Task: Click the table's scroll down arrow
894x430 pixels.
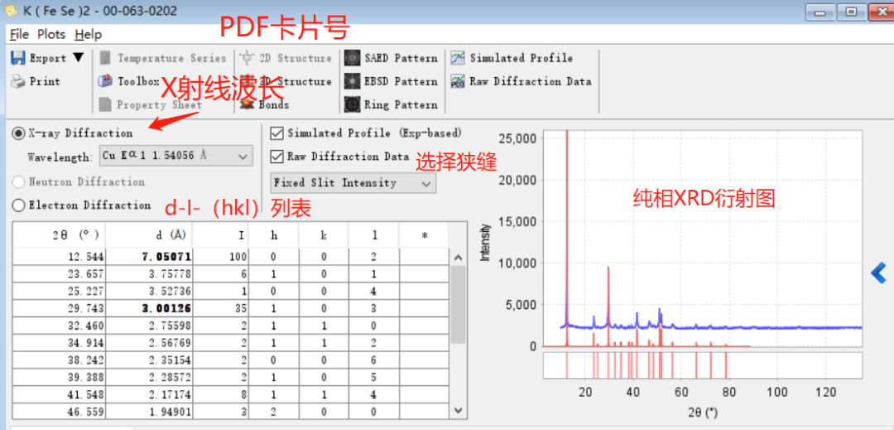Action: (x=459, y=411)
